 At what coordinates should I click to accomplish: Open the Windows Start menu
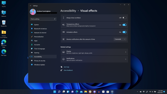point(55,92)
